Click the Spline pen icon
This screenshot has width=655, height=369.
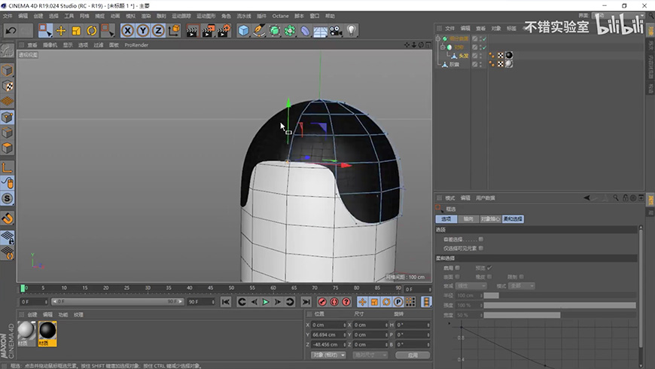pyautogui.click(x=259, y=31)
